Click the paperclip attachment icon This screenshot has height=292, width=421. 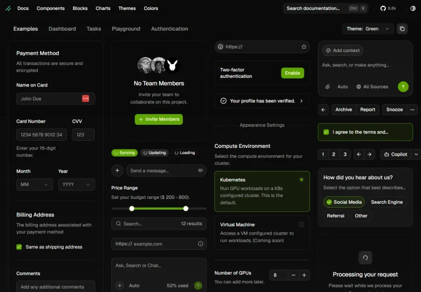328,87
